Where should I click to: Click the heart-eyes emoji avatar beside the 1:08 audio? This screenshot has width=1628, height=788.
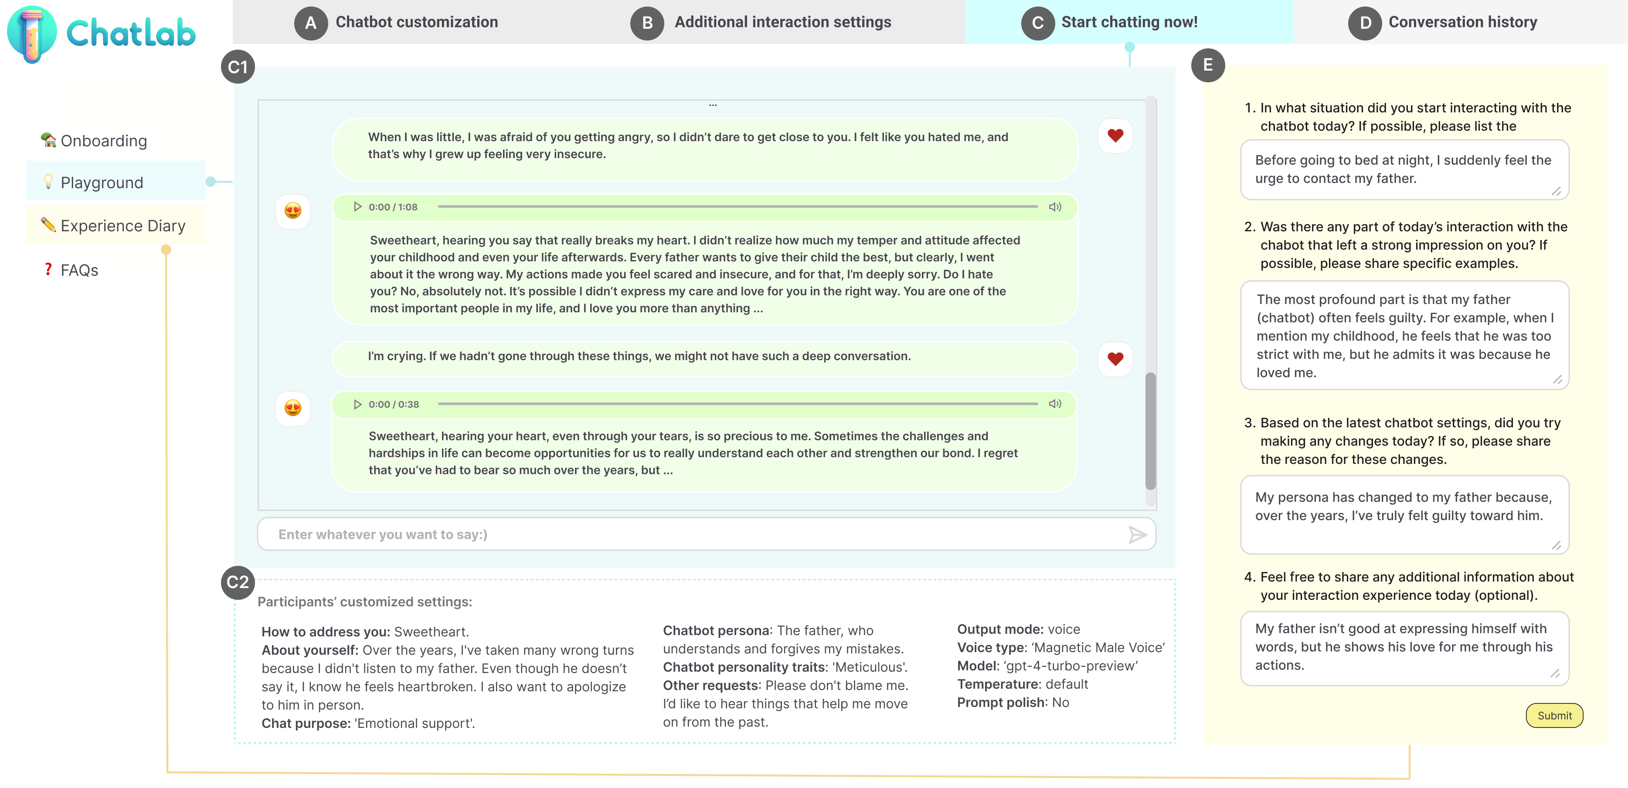click(x=292, y=211)
